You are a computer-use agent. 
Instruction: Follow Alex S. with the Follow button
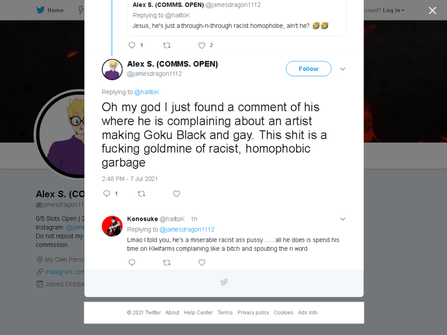(x=309, y=68)
